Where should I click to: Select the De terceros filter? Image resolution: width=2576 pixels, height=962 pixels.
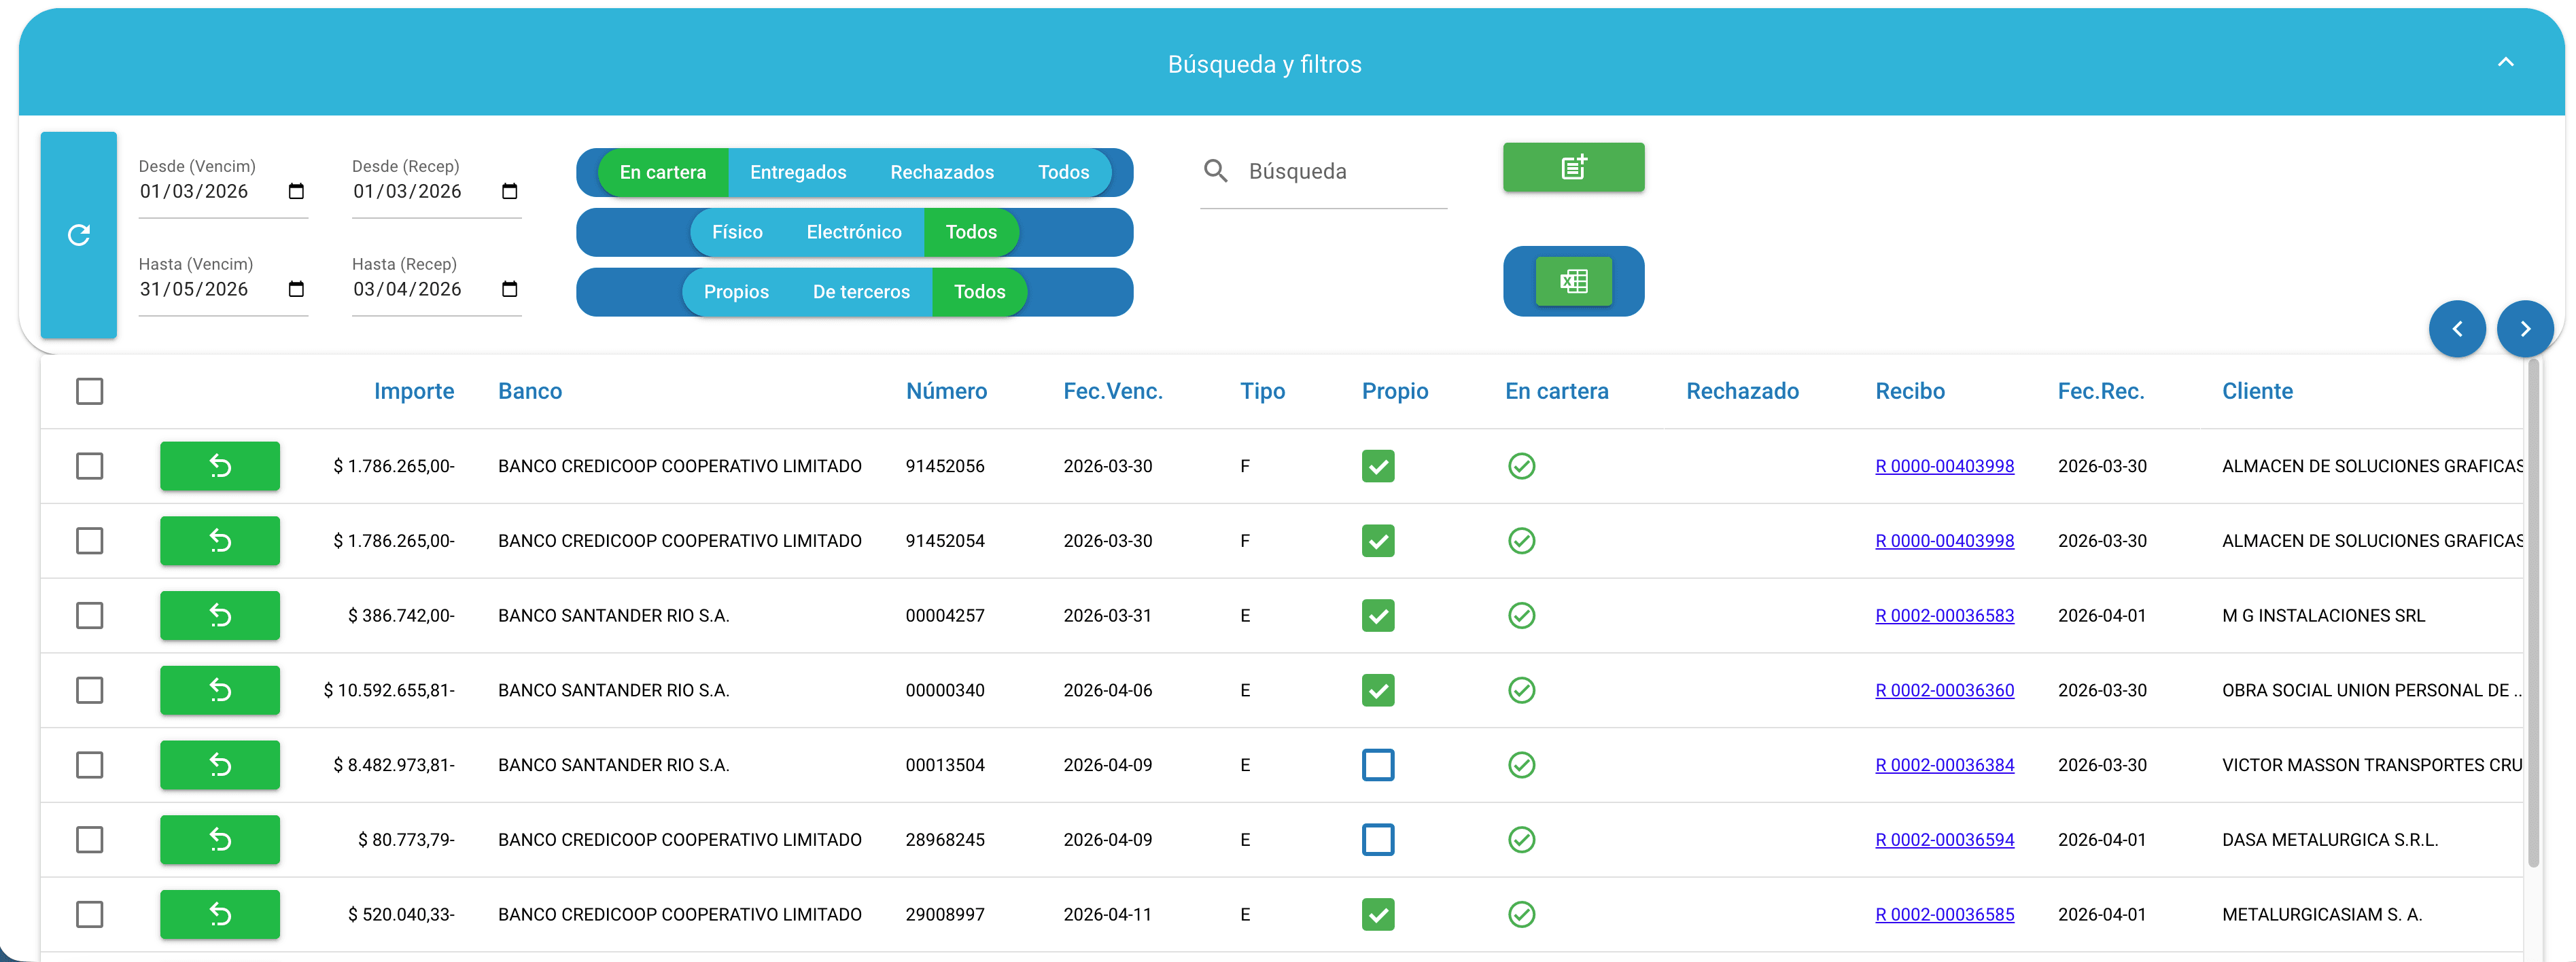coord(861,292)
